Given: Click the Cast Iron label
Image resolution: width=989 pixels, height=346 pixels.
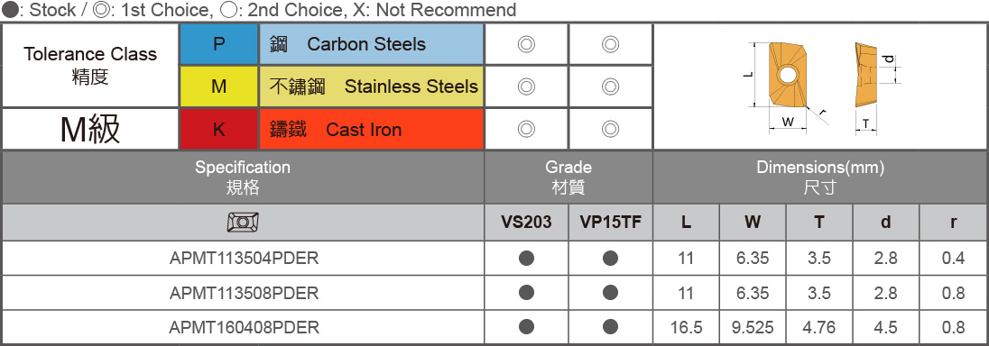Looking at the screenshot, I should coord(364,130).
